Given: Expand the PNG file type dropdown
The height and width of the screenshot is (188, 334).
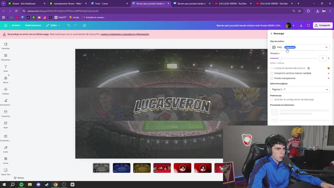Looking at the screenshot, I should tap(300, 47).
